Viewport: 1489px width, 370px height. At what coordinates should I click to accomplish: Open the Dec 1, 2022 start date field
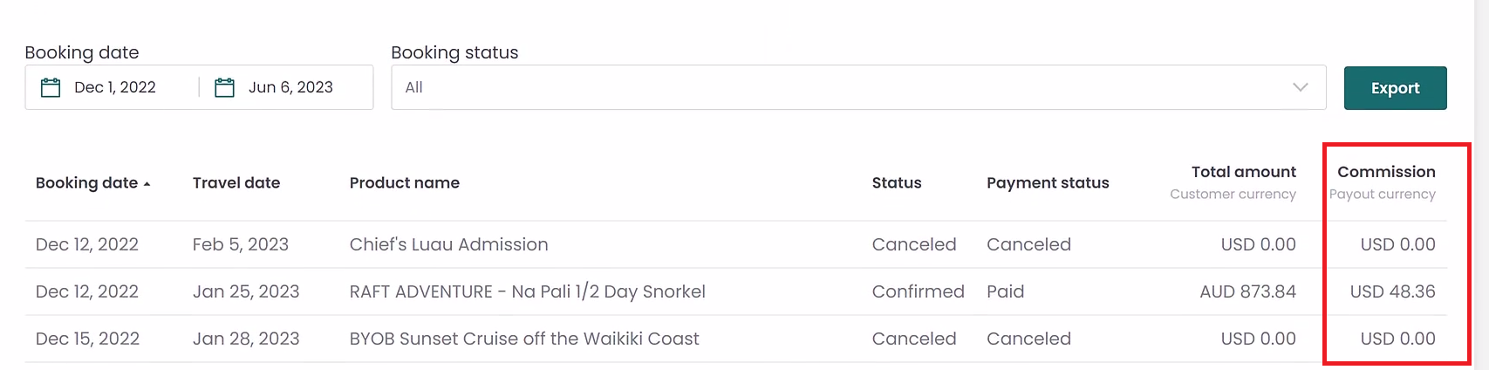click(x=112, y=87)
